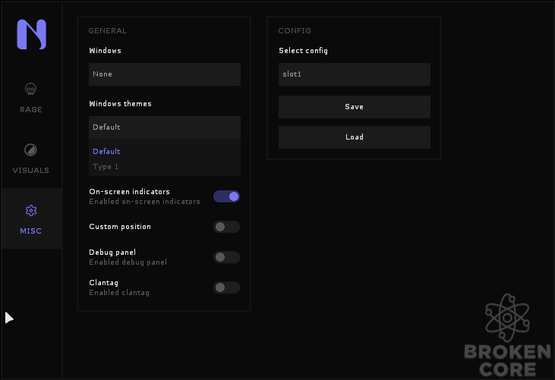Click the Windows themes label
The height and width of the screenshot is (380, 555).
[121, 104]
